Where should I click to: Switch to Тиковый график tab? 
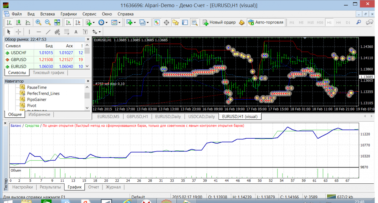pos(48,72)
